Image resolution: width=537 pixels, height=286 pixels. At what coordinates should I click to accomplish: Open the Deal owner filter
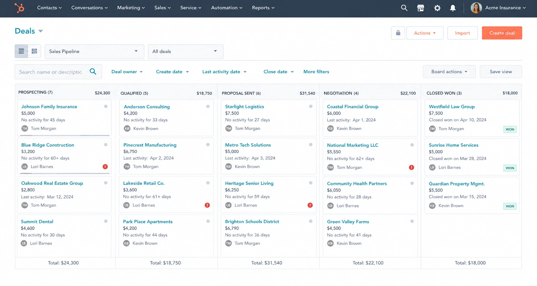(x=127, y=72)
